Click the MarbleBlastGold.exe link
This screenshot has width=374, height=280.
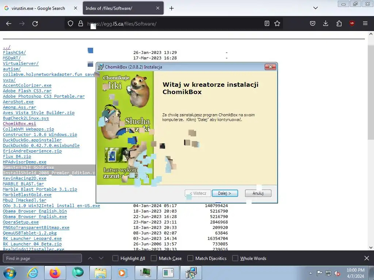27,195
